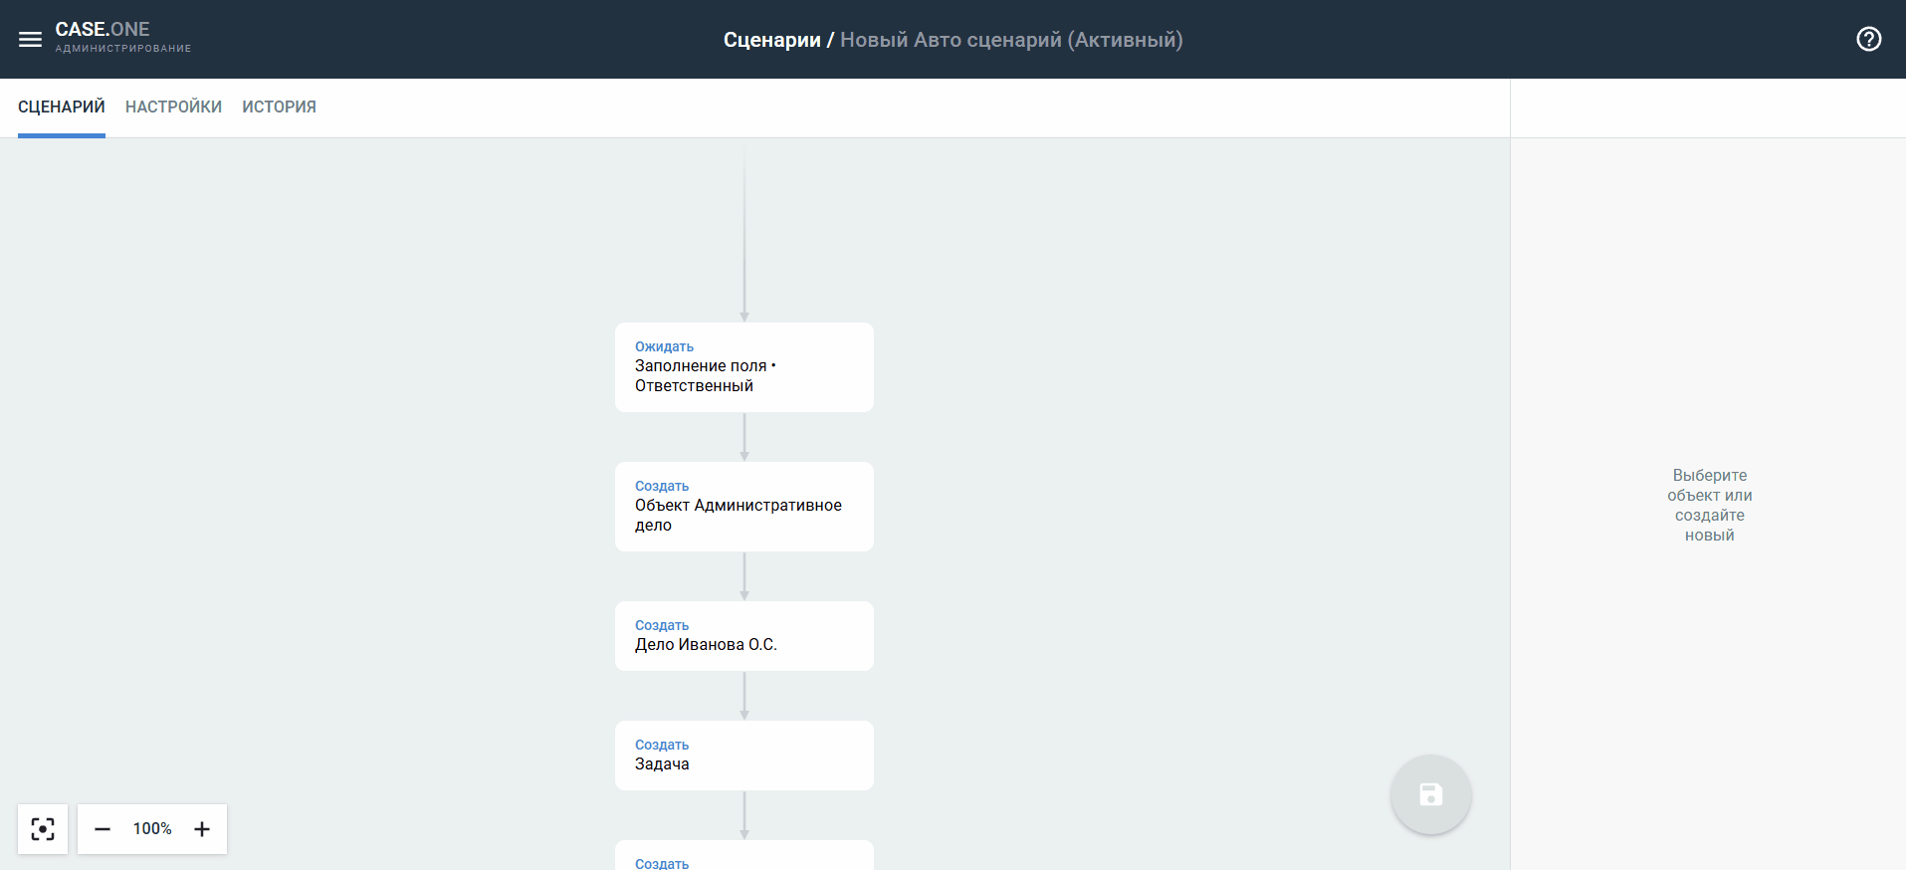Click the help question mark icon
The height and width of the screenshot is (870, 1906).
coord(1868,39)
